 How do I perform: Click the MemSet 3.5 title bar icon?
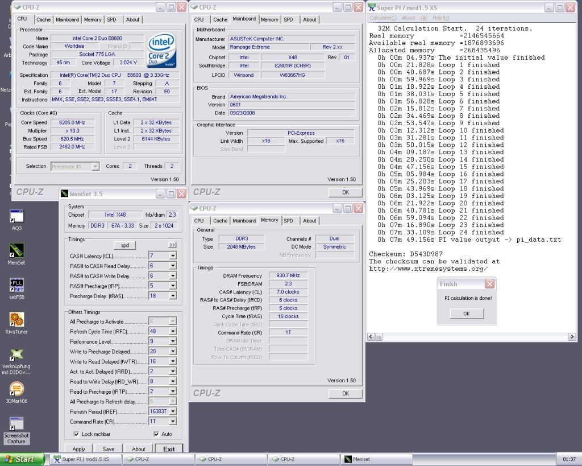pyautogui.click(x=65, y=193)
